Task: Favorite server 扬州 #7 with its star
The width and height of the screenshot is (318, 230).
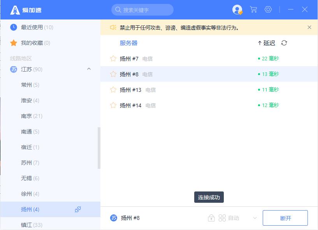Action: 113,59
